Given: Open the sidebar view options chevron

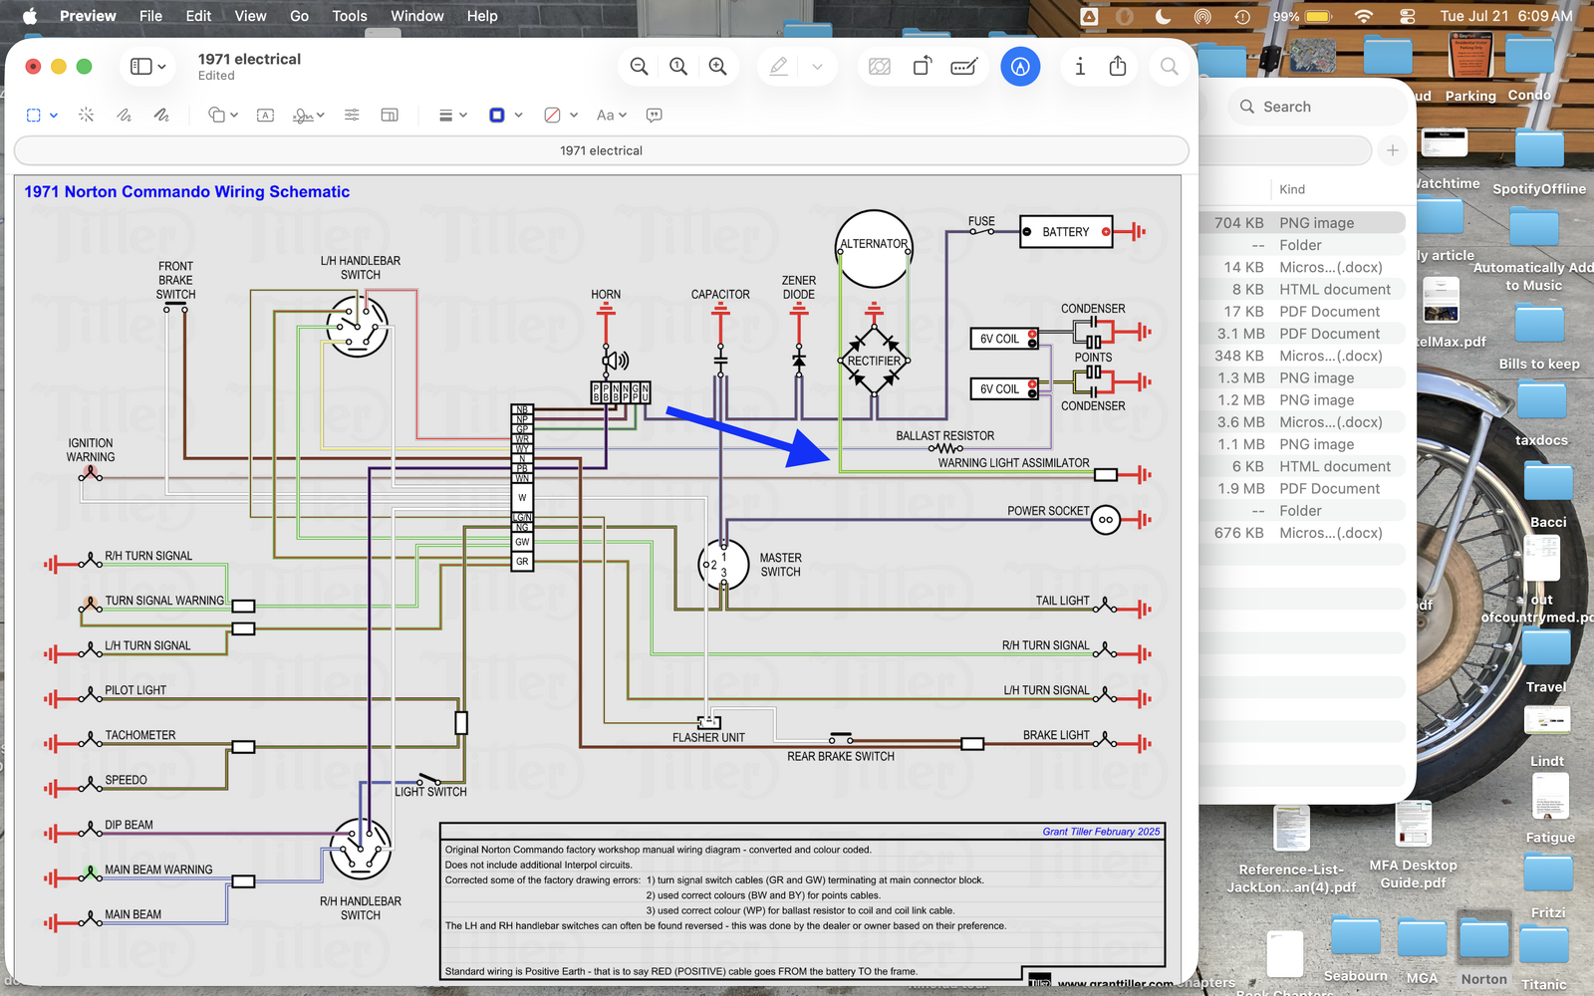Looking at the screenshot, I should (162, 67).
